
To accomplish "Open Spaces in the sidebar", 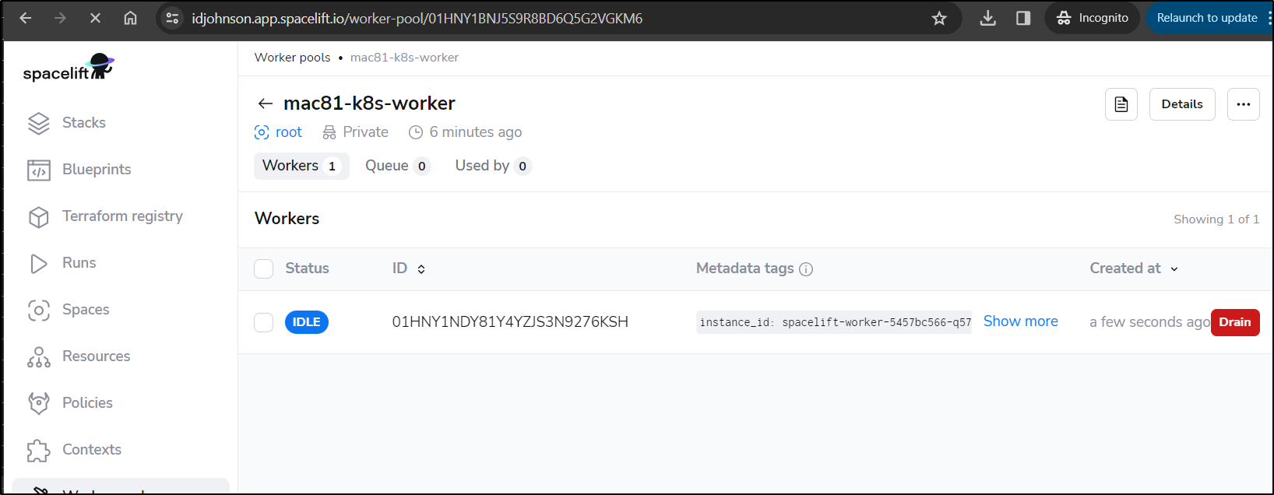I will click(x=86, y=309).
